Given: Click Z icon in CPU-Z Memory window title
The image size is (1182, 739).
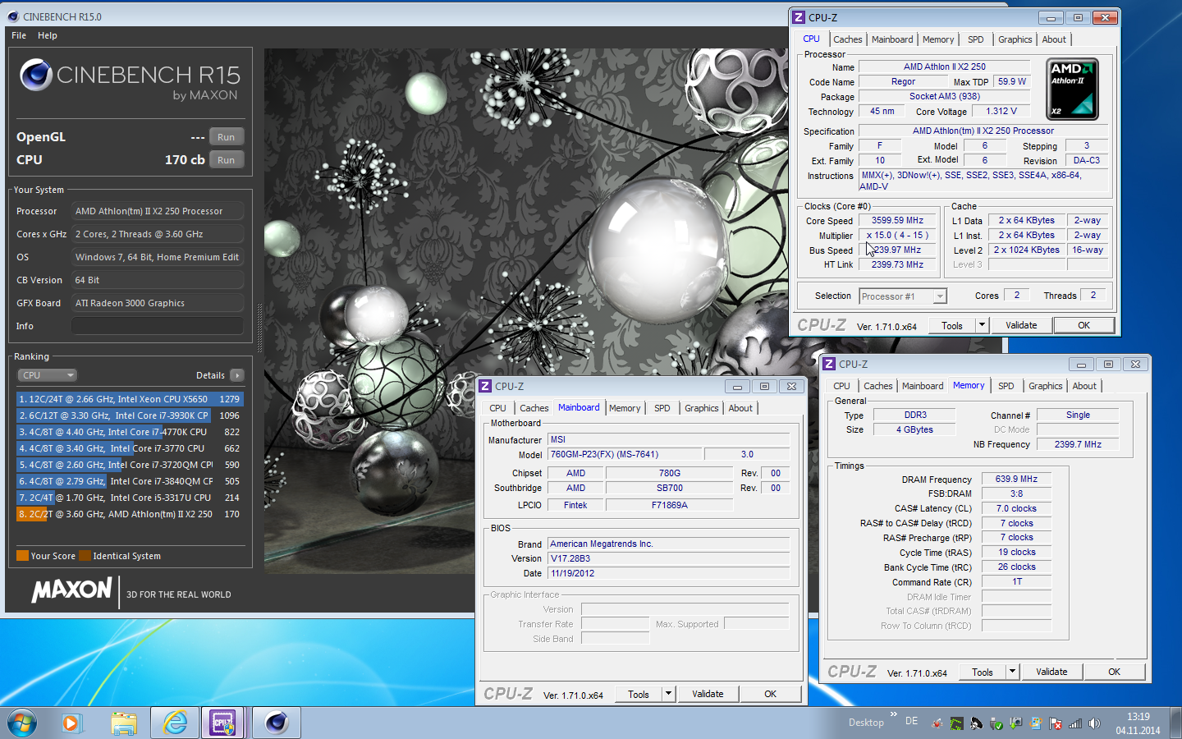Looking at the screenshot, I should [x=829, y=364].
